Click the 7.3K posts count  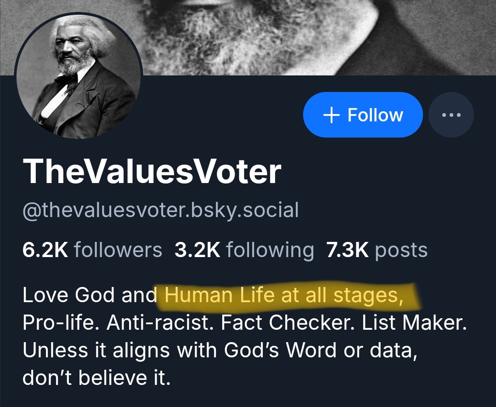tap(377, 250)
